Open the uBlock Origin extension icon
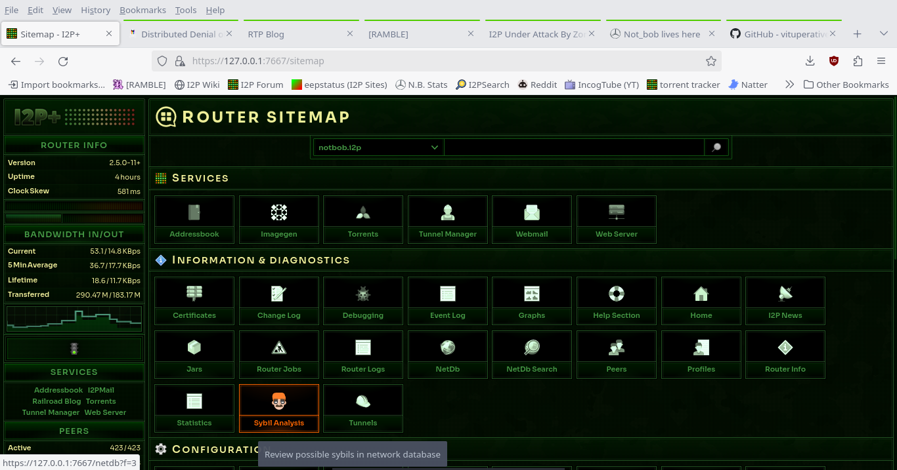Viewport: 897px width, 470px height. pos(834,61)
